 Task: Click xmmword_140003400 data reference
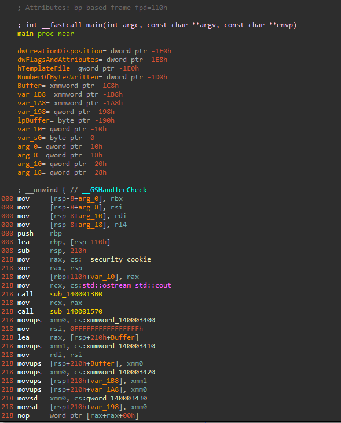[x=120, y=320]
